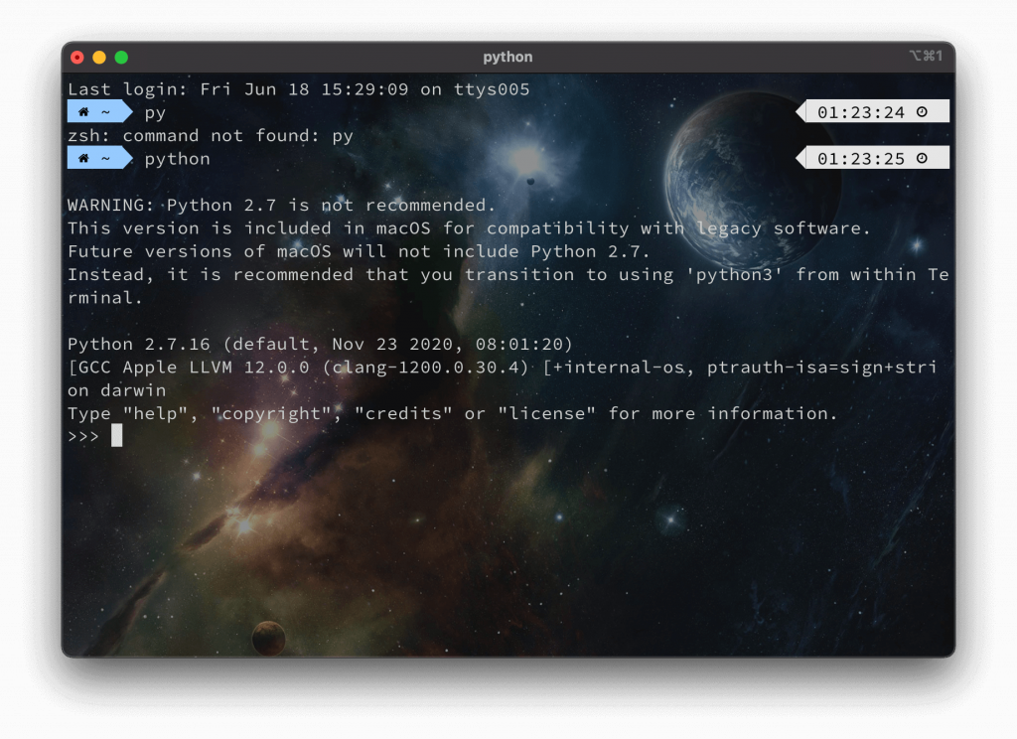Click the wrapped 'rminal.' text
The width and height of the screenshot is (1017, 739).
tap(104, 298)
